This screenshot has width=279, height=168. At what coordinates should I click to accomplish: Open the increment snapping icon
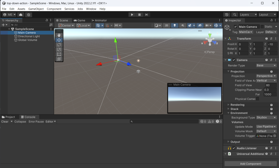(x=116, y=26)
